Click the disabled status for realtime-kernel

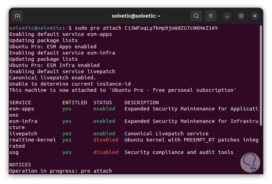click(x=106, y=140)
